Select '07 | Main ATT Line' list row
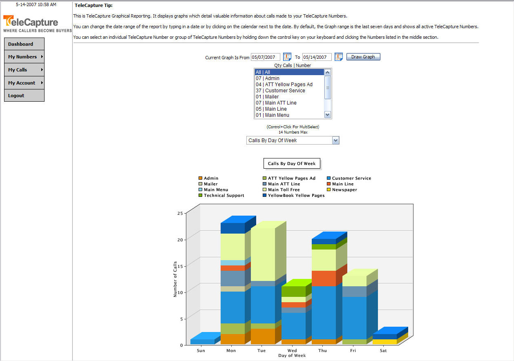 click(x=289, y=103)
